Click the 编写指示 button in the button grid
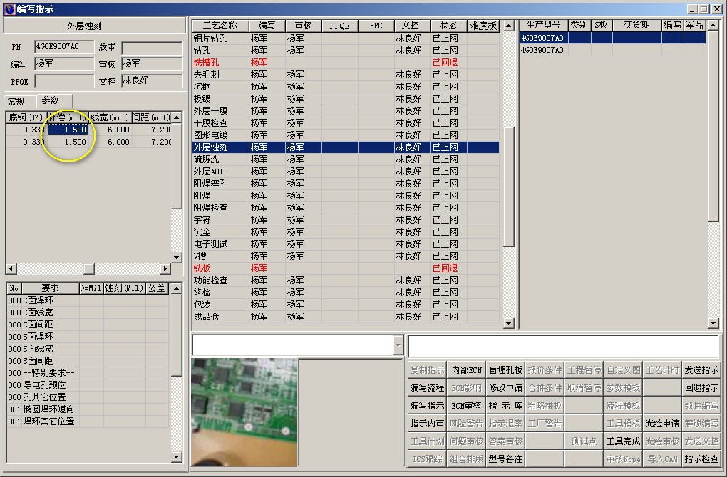 (427, 406)
